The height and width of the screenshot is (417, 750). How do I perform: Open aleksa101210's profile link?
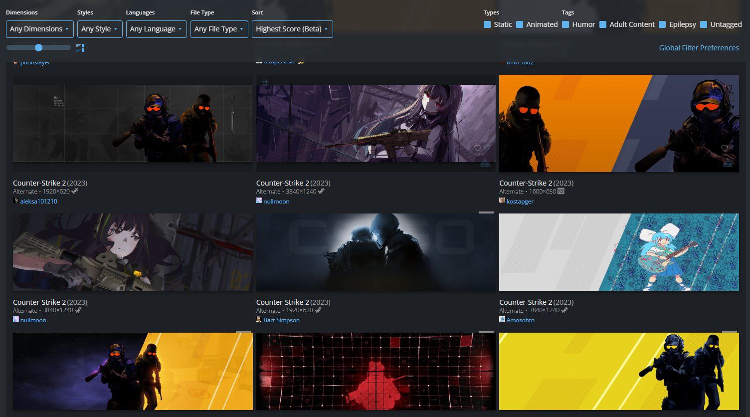point(39,202)
